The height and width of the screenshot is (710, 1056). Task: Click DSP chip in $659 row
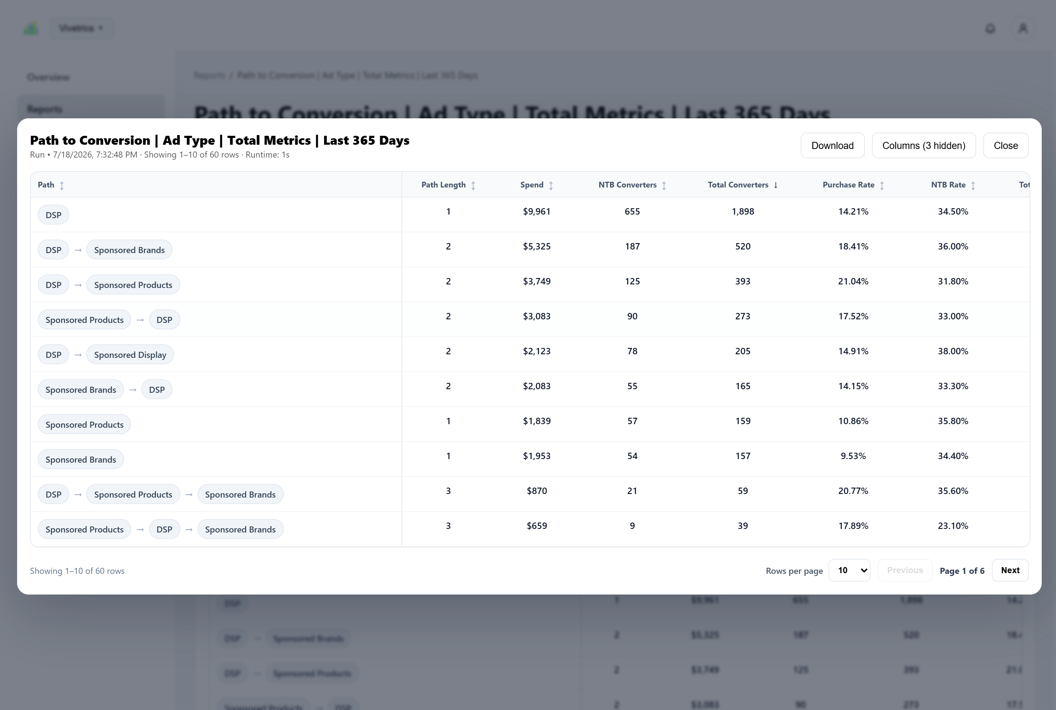coord(164,529)
